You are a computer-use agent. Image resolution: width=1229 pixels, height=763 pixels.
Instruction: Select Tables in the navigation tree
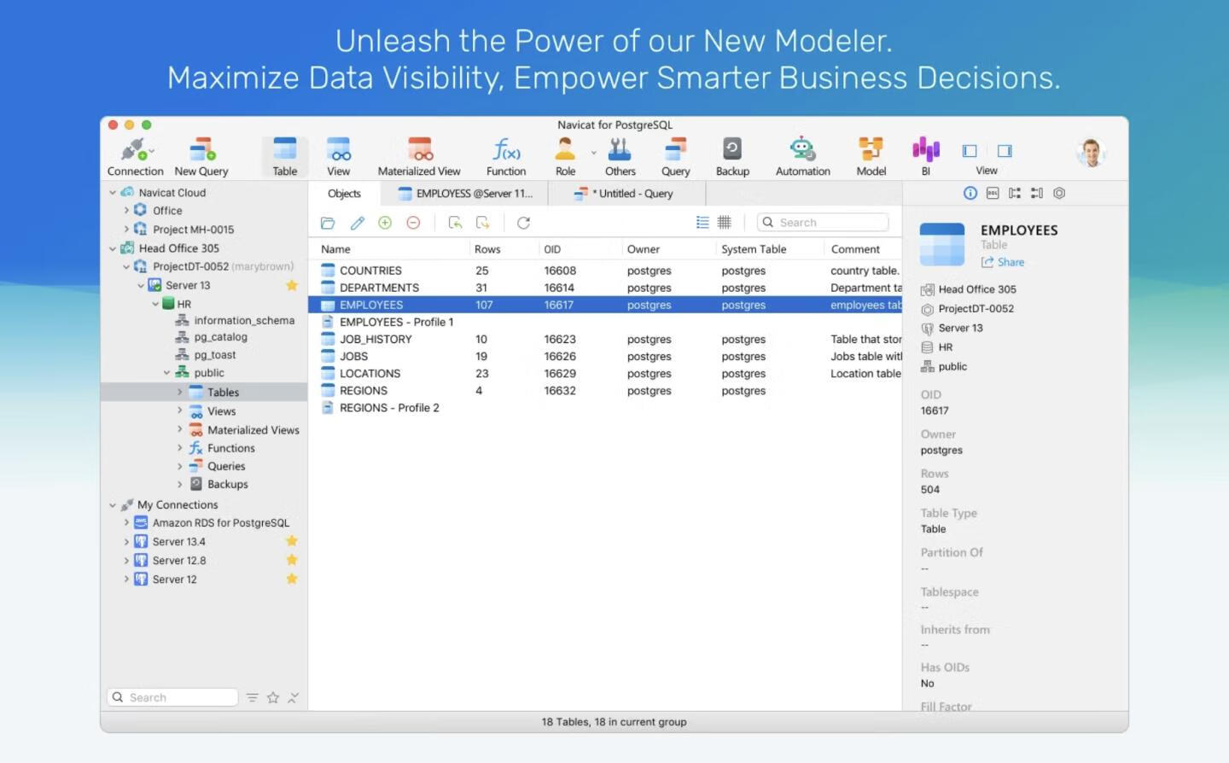(x=223, y=393)
